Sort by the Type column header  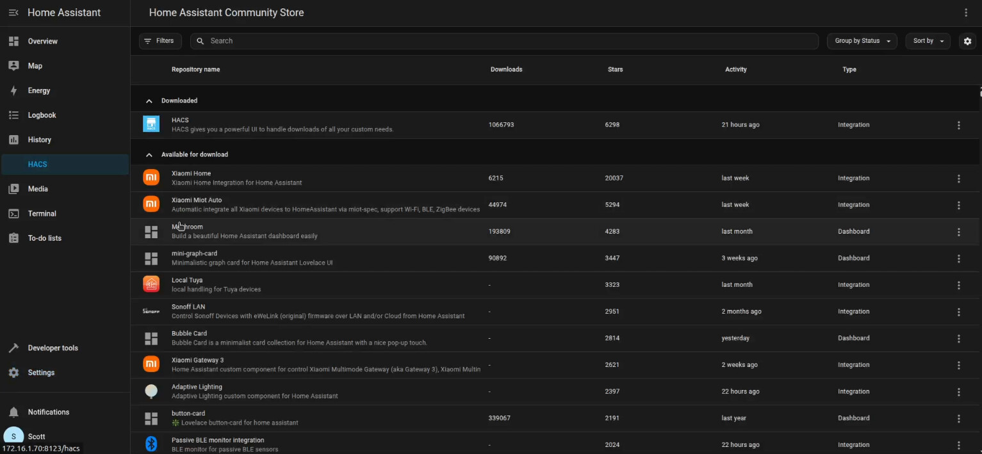pyautogui.click(x=849, y=69)
